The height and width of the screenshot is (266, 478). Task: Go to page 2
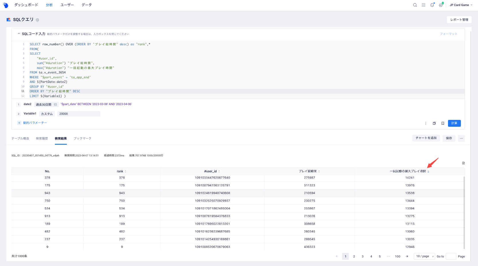point(354,256)
